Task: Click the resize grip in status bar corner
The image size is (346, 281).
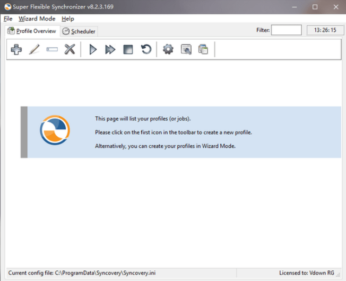Action: pos(338,275)
